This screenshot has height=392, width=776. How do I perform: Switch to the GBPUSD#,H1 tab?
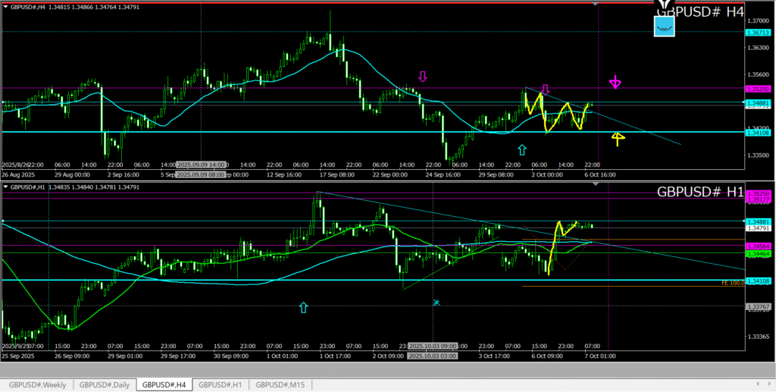(220, 384)
